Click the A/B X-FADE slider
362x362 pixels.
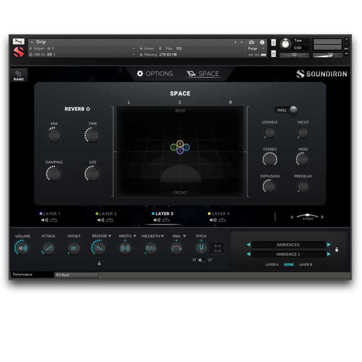308,216
